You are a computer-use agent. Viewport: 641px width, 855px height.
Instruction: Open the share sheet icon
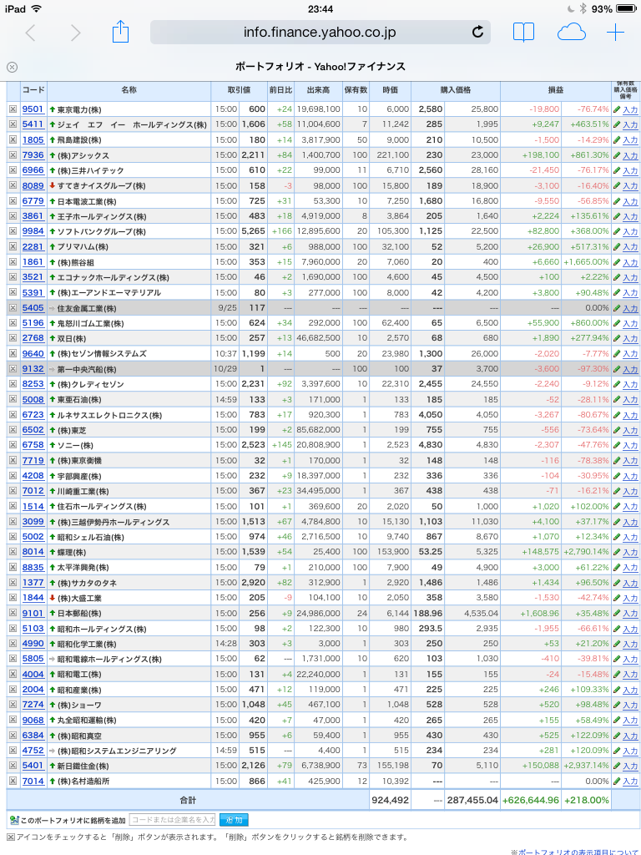pyautogui.click(x=120, y=31)
